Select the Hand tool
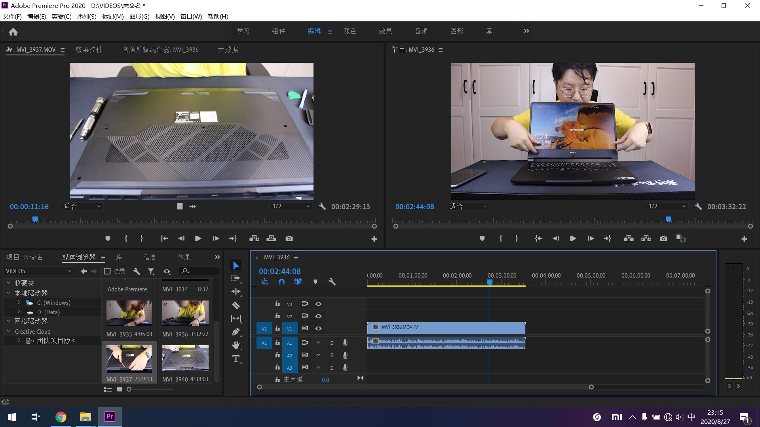The height and width of the screenshot is (427, 760). [236, 345]
